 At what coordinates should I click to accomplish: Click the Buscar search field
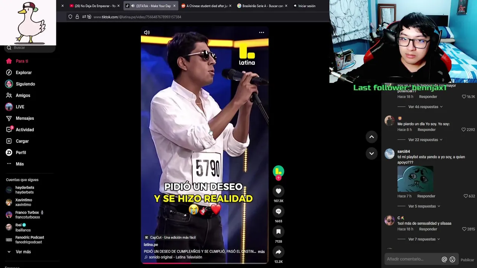coord(30,48)
